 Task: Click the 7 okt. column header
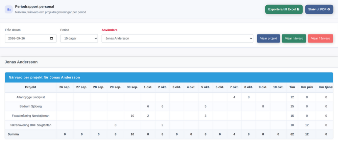234,87
